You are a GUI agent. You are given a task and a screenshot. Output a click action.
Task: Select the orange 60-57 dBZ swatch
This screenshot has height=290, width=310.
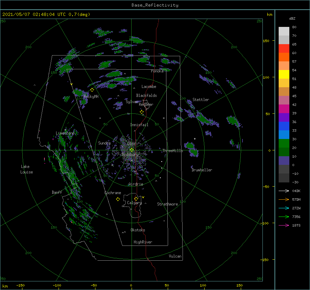click(x=284, y=57)
